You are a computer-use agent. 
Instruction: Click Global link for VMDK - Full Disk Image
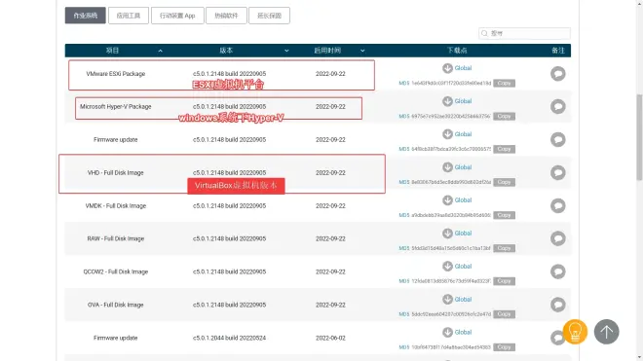463,200
